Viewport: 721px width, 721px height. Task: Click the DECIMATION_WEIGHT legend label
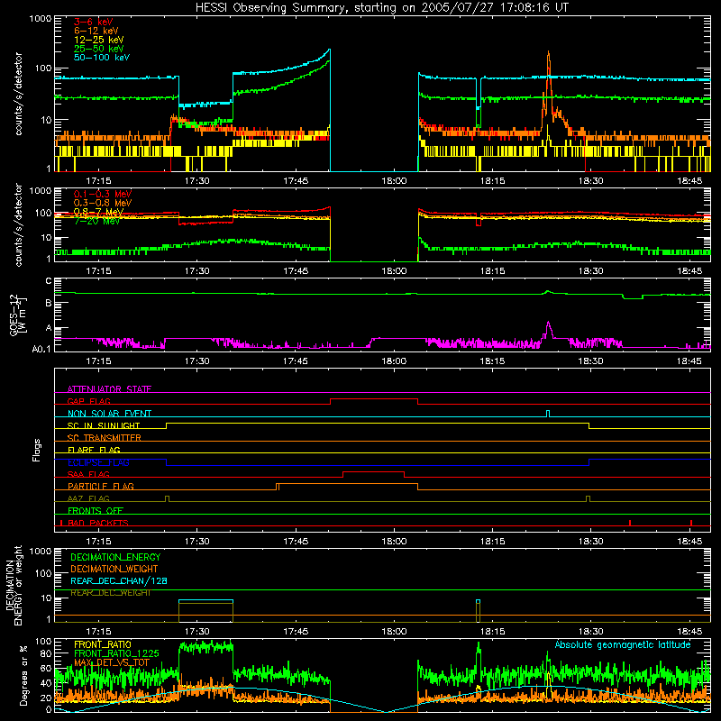(x=114, y=569)
